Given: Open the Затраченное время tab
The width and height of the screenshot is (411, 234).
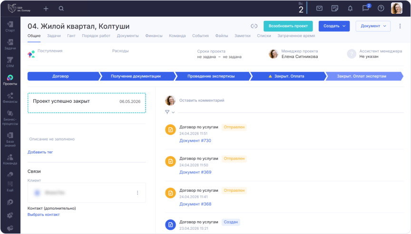Looking at the screenshot, I should click(x=296, y=36).
